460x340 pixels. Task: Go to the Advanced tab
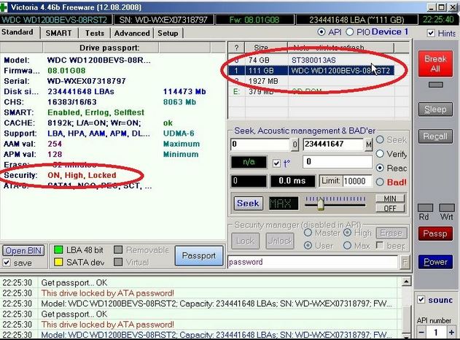[x=132, y=33]
